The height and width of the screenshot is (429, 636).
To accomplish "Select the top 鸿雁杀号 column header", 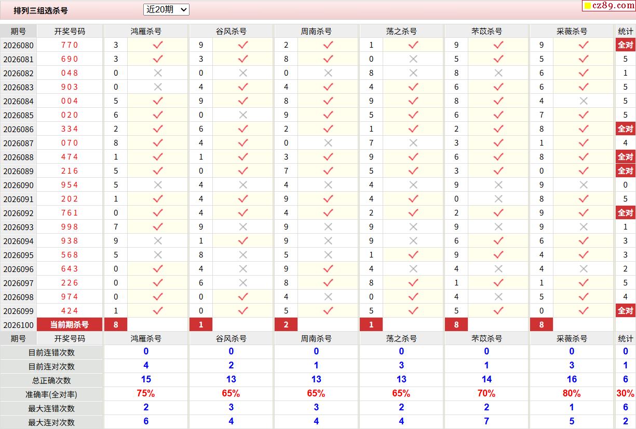I will click(146, 31).
